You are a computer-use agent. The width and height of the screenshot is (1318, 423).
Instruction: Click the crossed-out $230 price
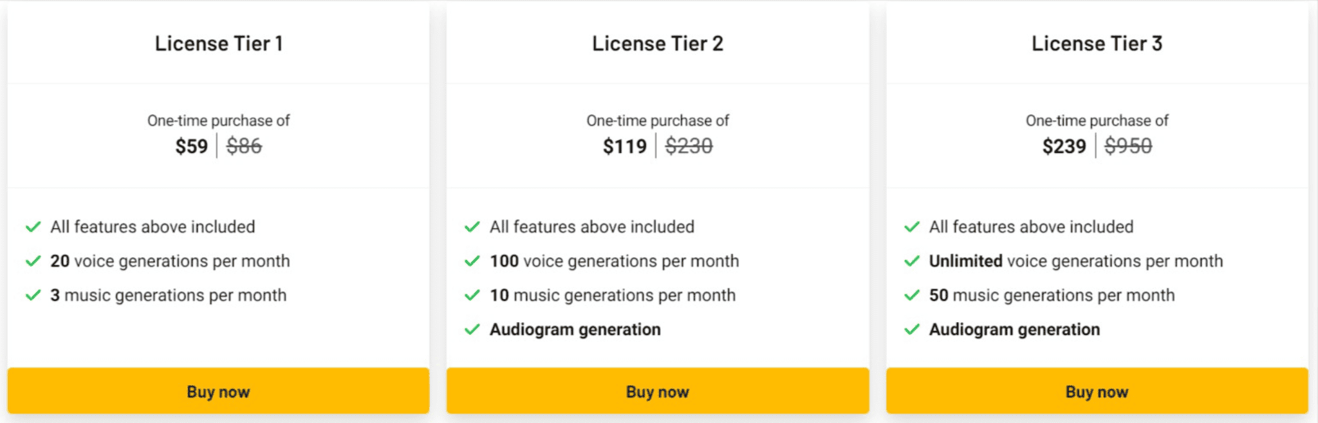pyautogui.click(x=689, y=146)
